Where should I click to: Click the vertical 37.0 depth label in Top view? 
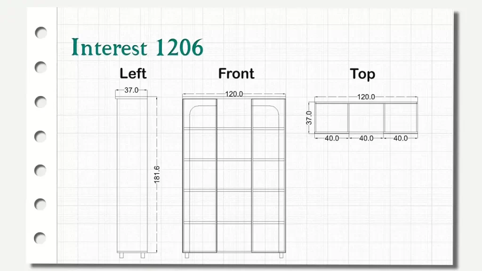pyautogui.click(x=309, y=118)
